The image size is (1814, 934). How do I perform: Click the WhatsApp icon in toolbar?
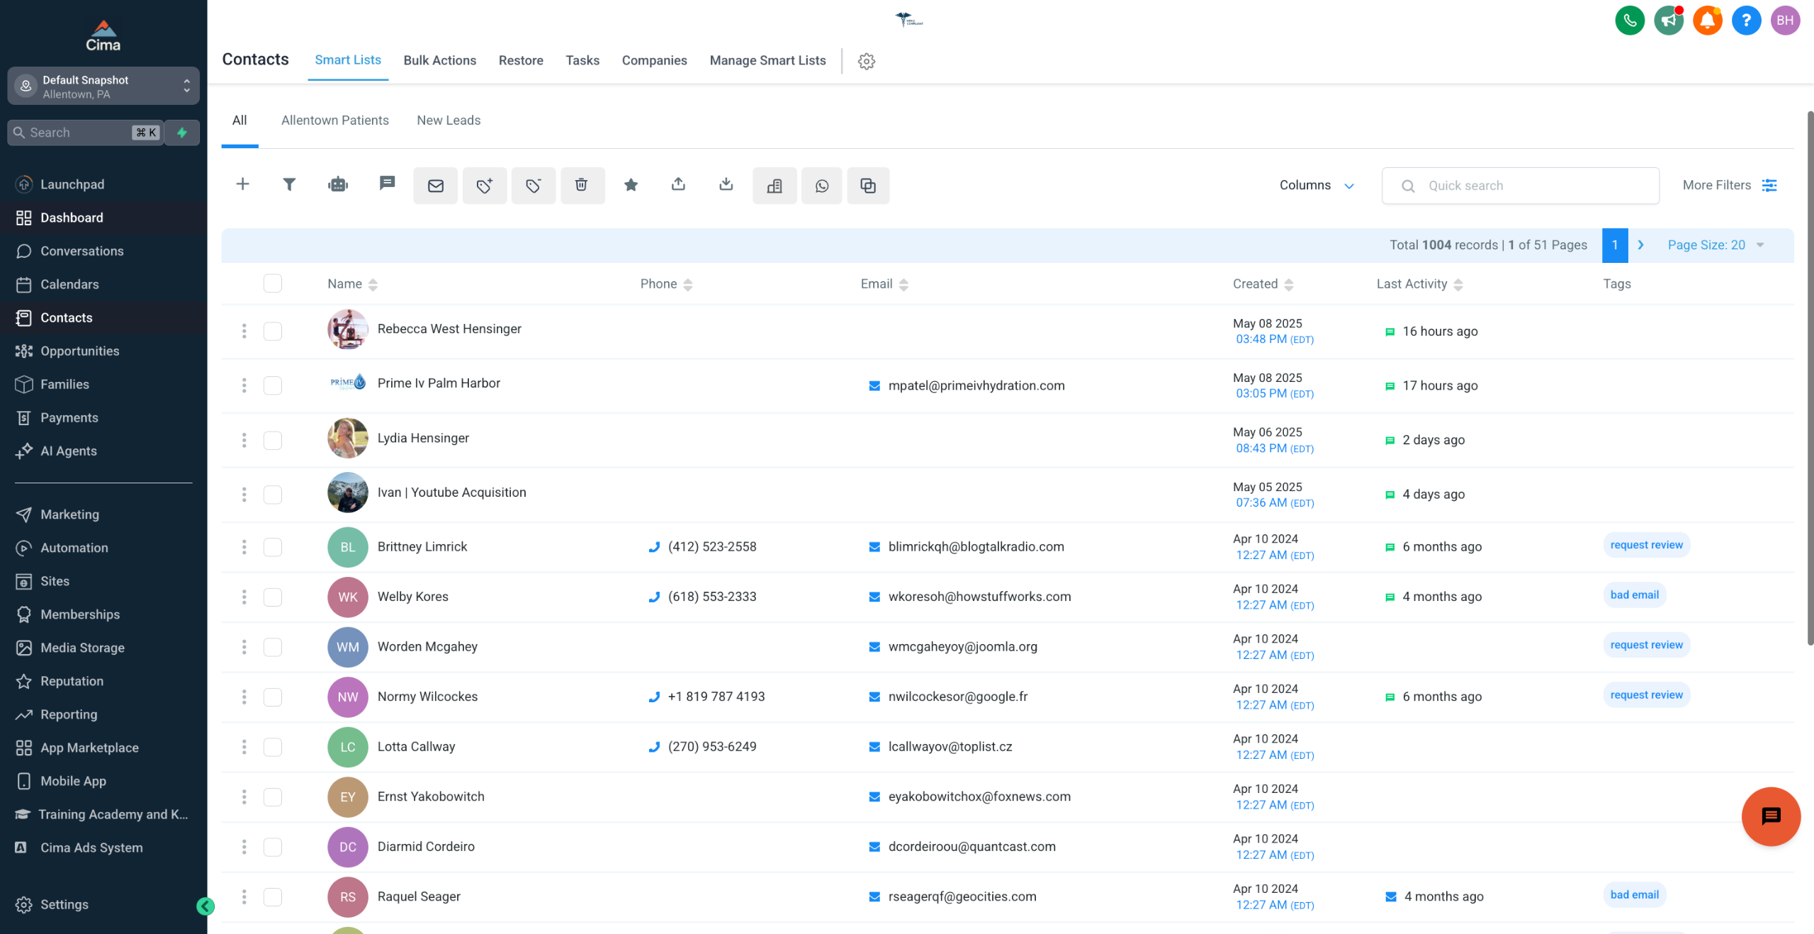point(821,186)
